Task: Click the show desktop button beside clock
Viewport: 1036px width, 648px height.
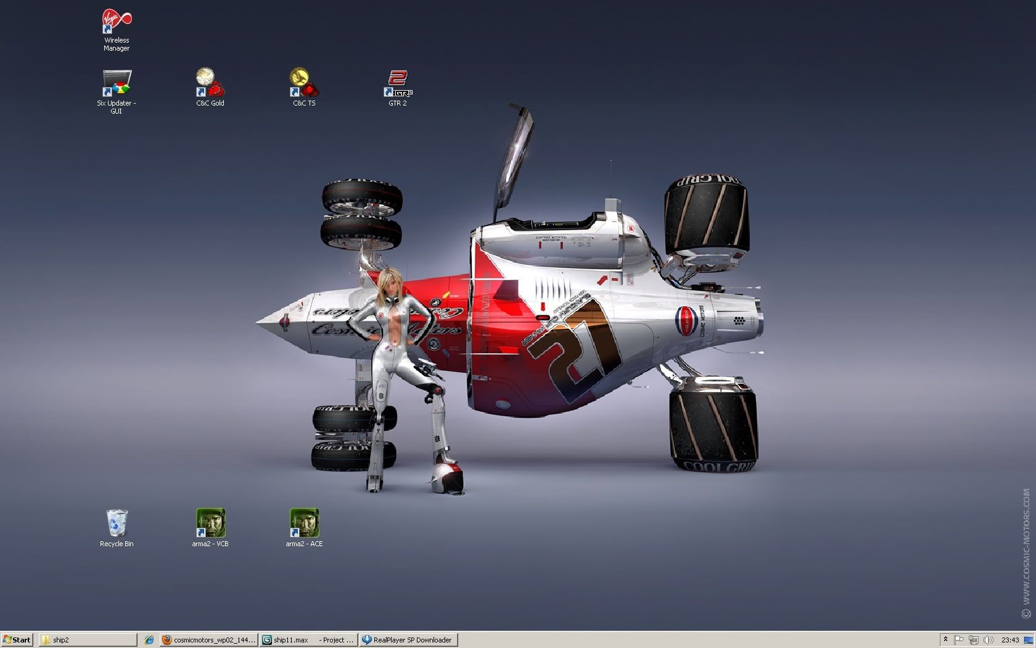Action: click(x=1030, y=640)
